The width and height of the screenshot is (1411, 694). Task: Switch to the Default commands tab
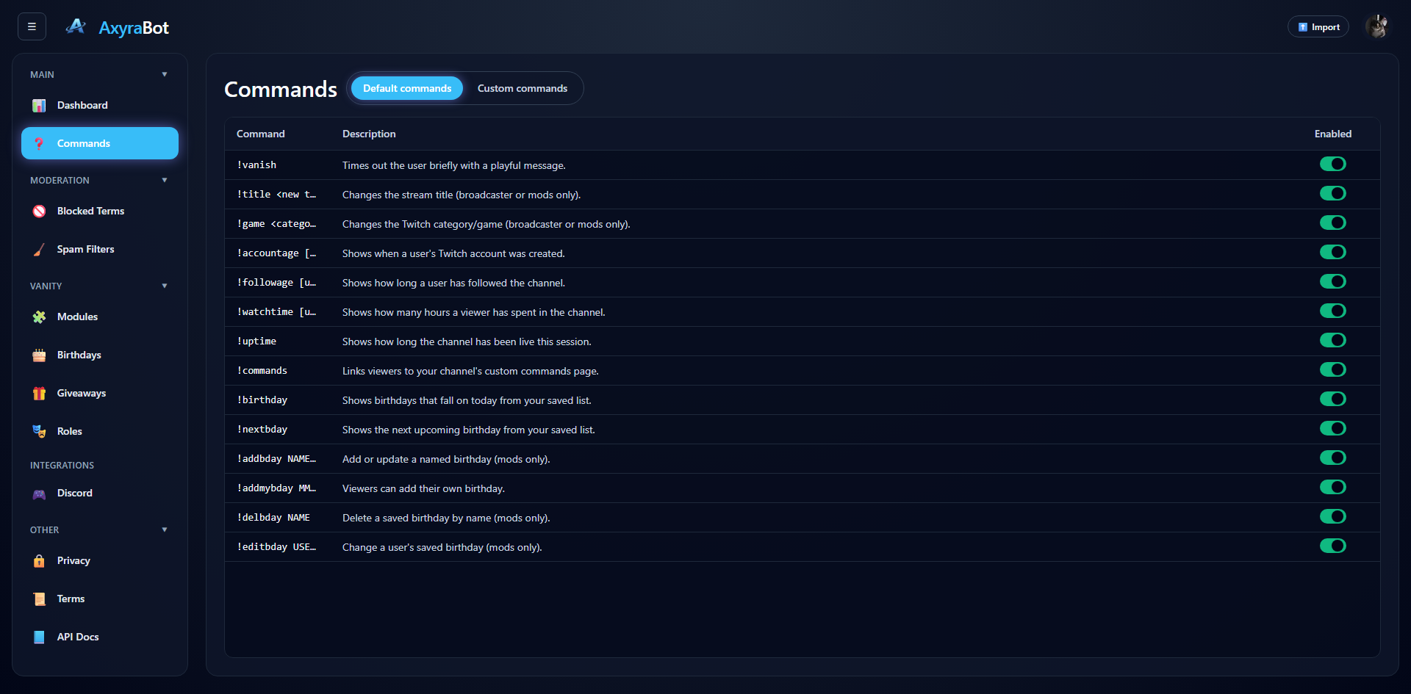[x=407, y=88]
